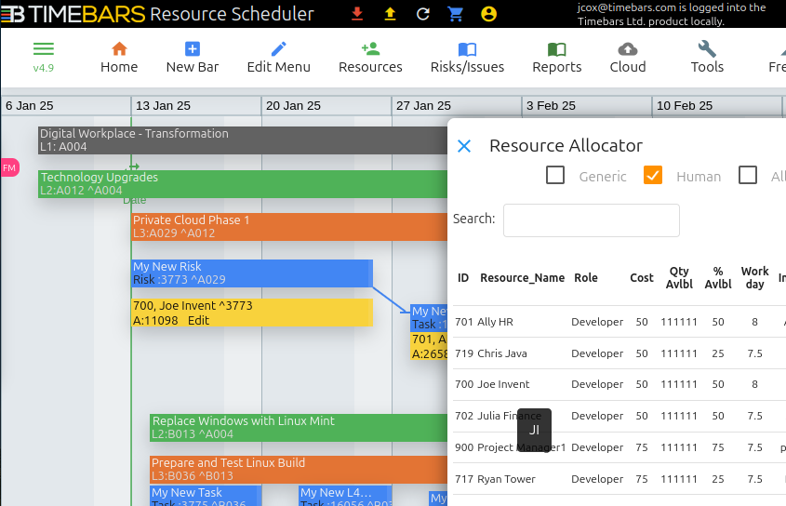786x506 pixels.
Task: Open the Edit Menu pencil item
Action: [x=279, y=58]
